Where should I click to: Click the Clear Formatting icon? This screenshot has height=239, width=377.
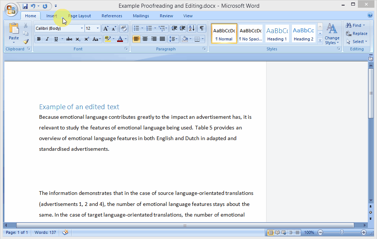coord(123,28)
